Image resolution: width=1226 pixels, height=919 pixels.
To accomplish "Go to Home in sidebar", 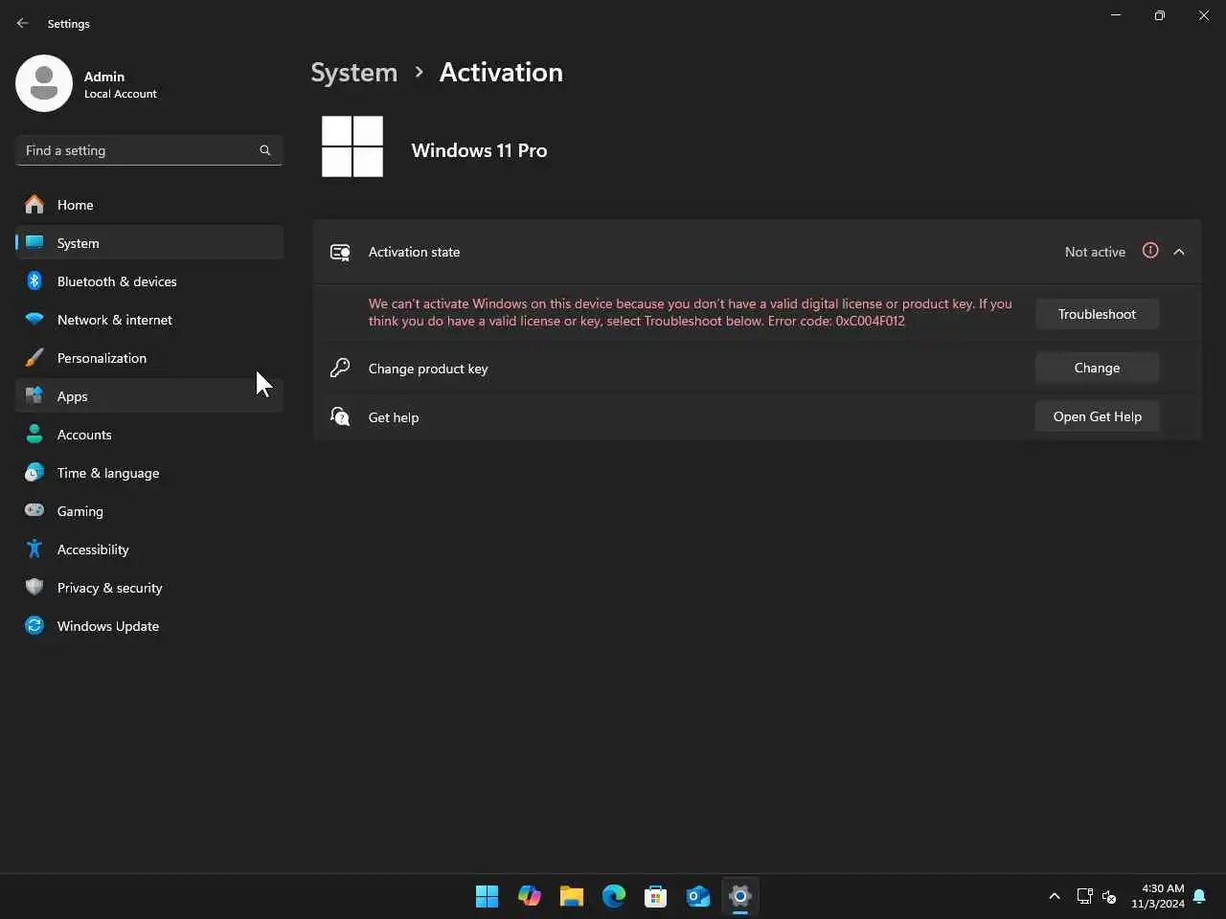I will pyautogui.click(x=149, y=205).
